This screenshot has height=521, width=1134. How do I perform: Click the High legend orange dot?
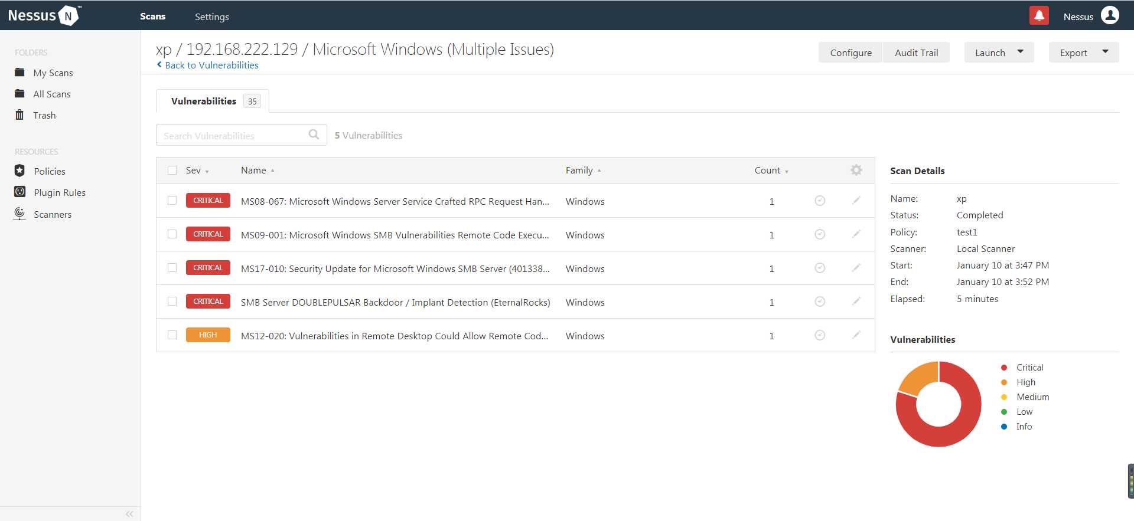click(x=1004, y=382)
